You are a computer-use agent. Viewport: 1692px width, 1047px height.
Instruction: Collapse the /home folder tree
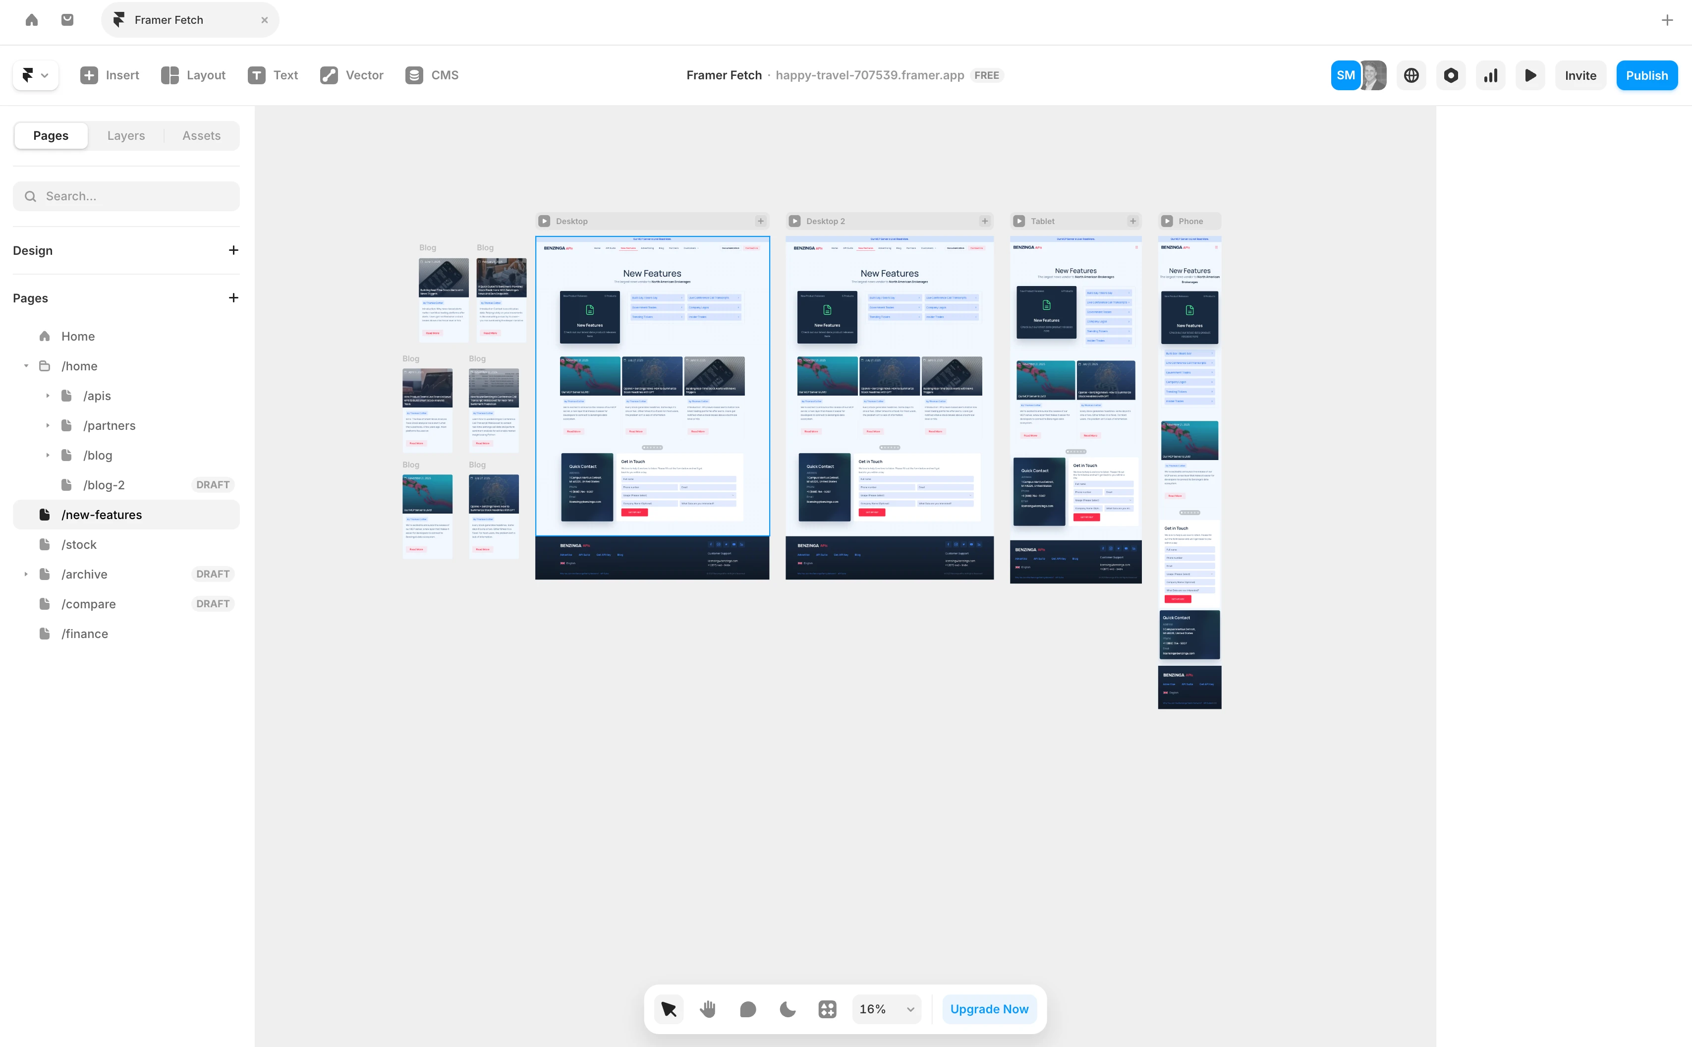[x=26, y=366]
